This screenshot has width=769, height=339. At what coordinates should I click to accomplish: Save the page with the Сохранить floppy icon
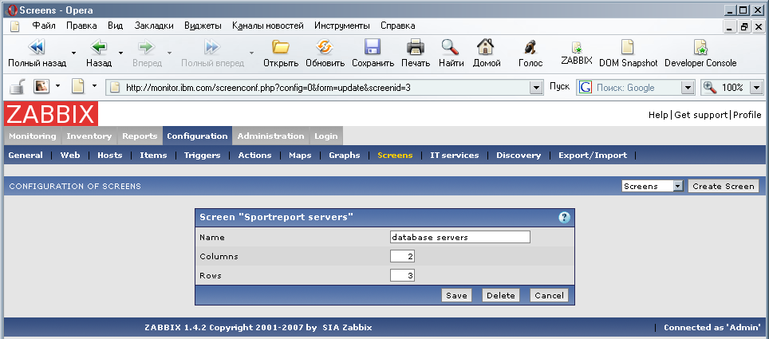click(373, 47)
